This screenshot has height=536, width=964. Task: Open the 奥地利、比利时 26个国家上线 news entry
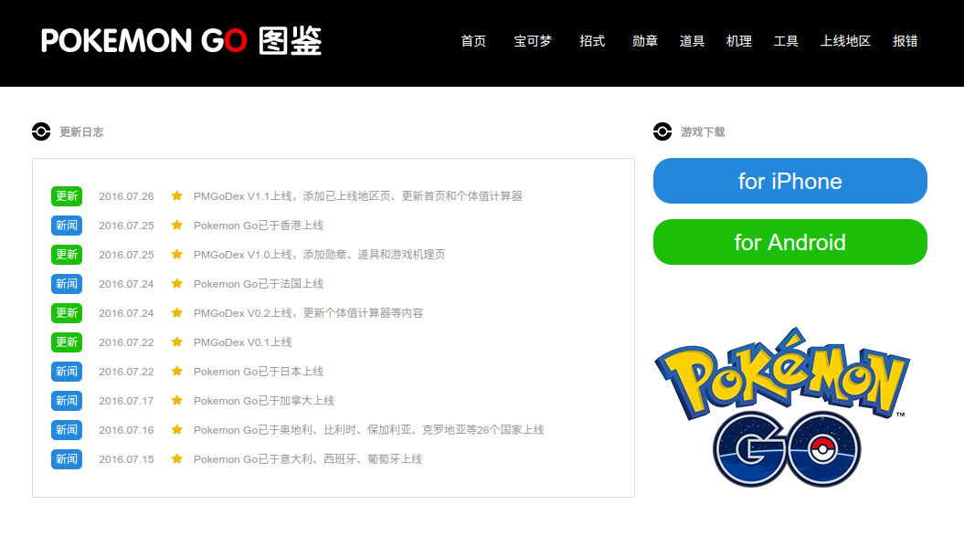tap(368, 430)
